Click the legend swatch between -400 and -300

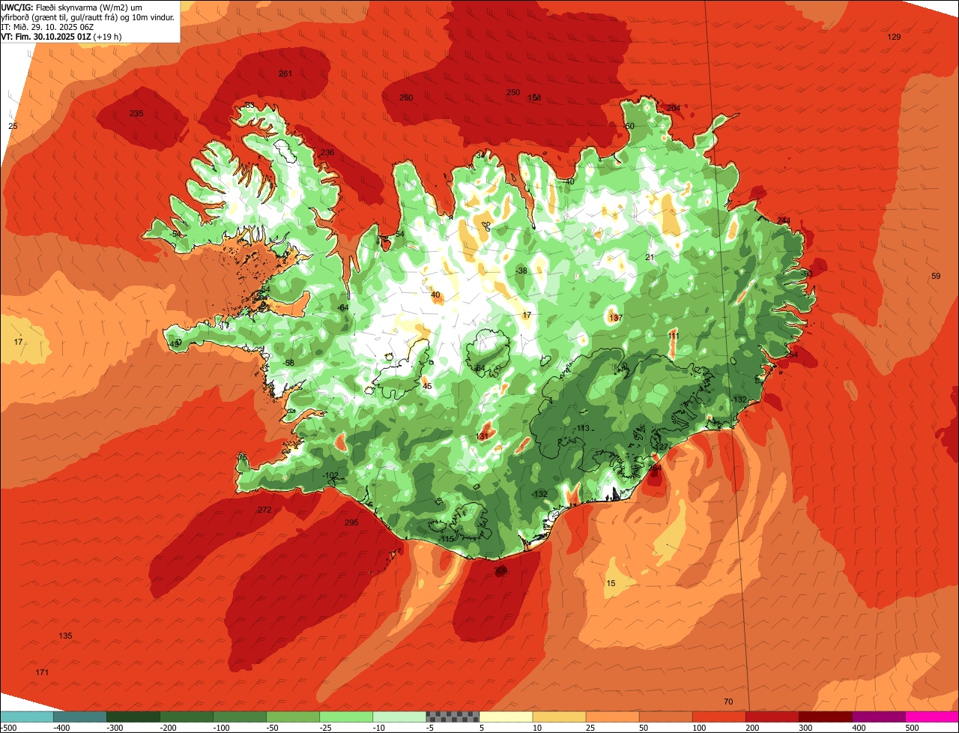(x=80, y=717)
